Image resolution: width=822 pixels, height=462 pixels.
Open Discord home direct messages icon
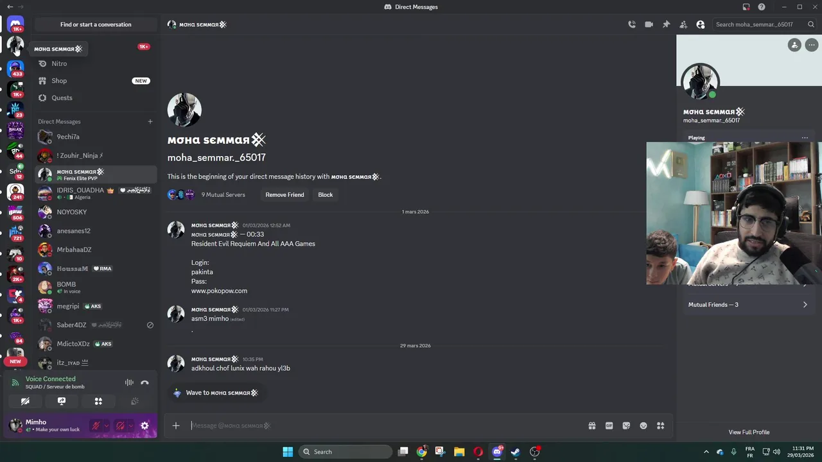15,24
